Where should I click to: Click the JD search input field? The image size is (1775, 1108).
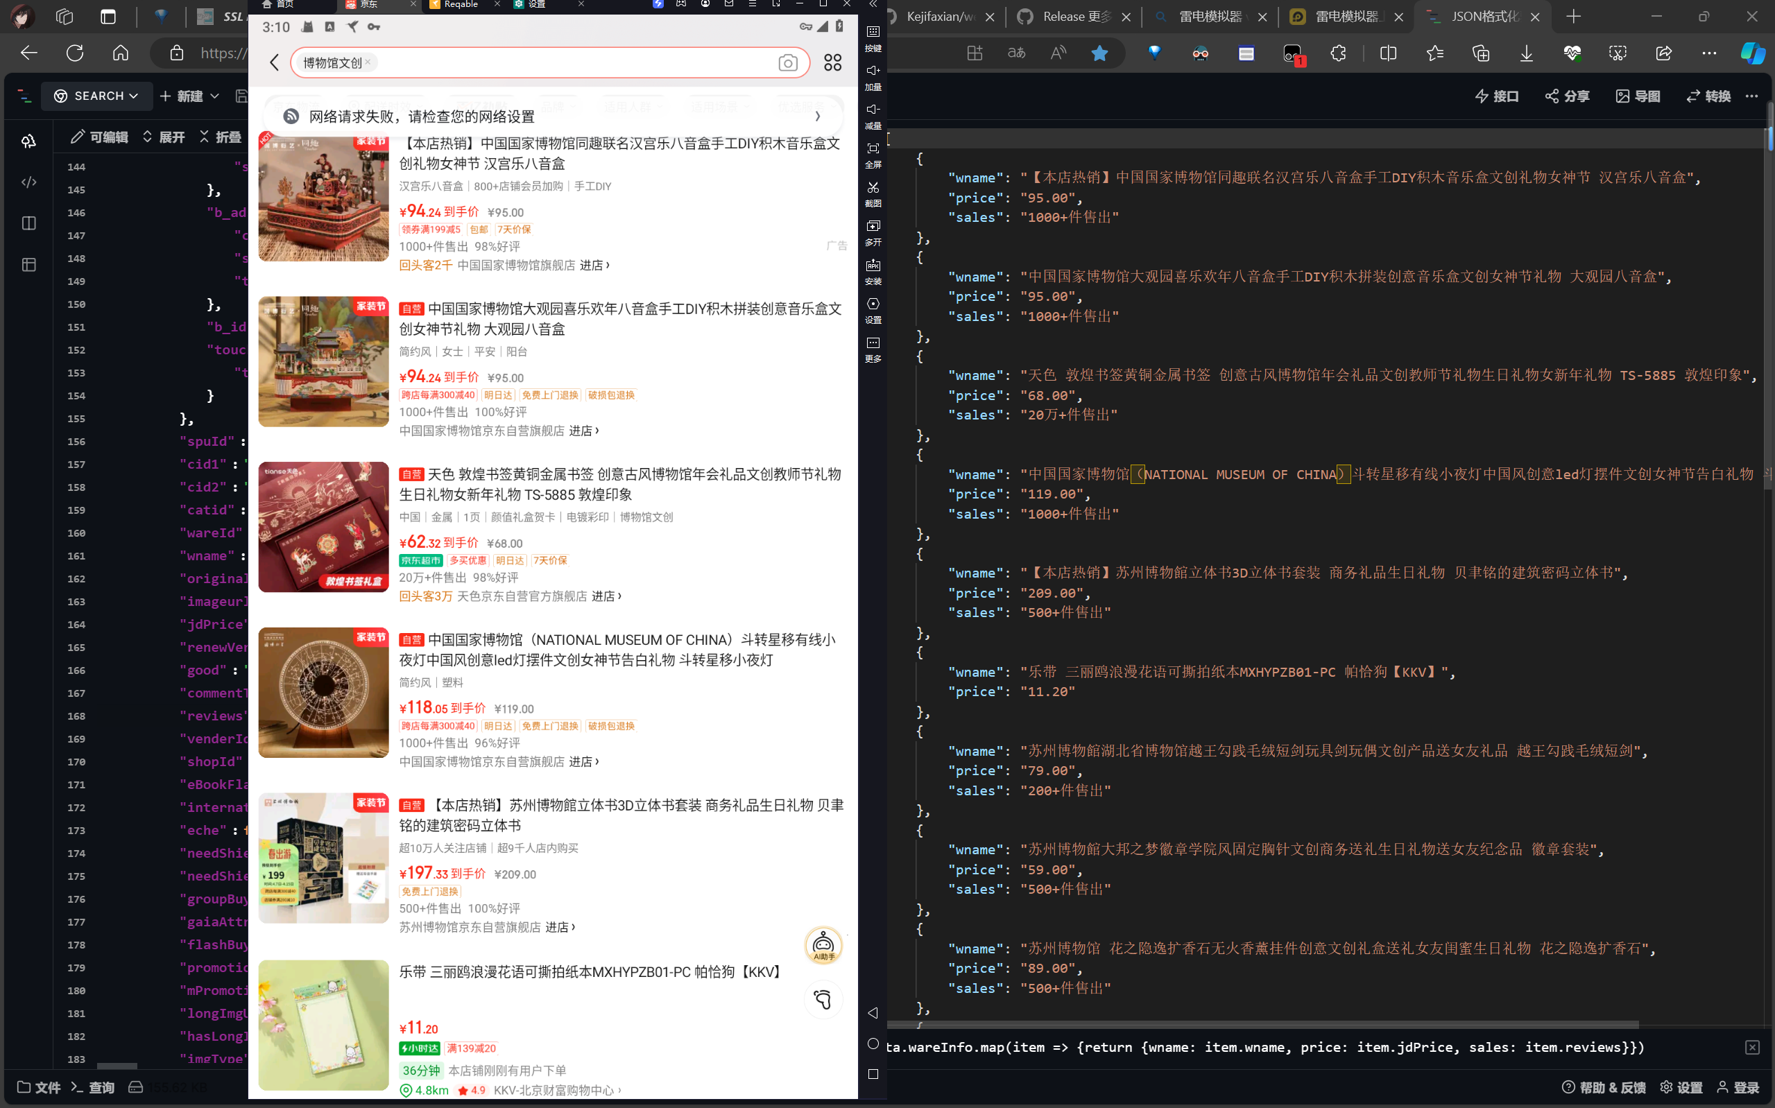549,63
